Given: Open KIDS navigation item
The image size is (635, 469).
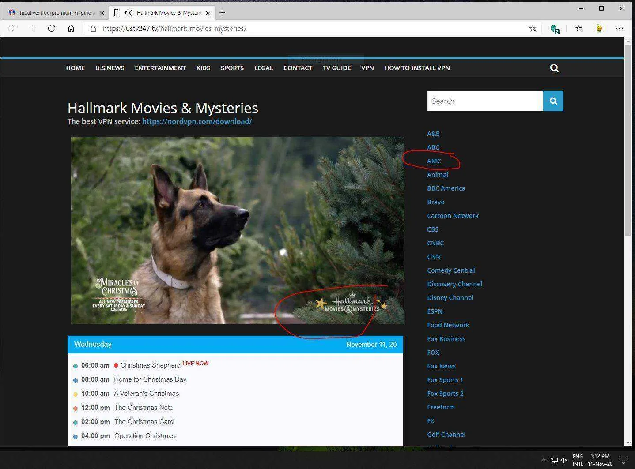Looking at the screenshot, I should (x=203, y=68).
